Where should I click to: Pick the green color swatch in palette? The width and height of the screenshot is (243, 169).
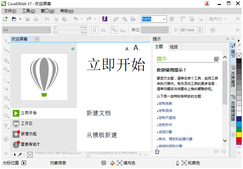click(239, 129)
